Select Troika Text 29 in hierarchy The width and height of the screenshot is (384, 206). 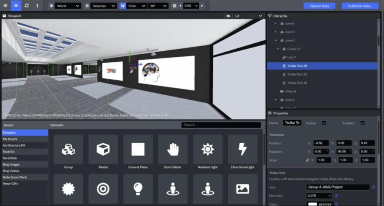[322, 75]
